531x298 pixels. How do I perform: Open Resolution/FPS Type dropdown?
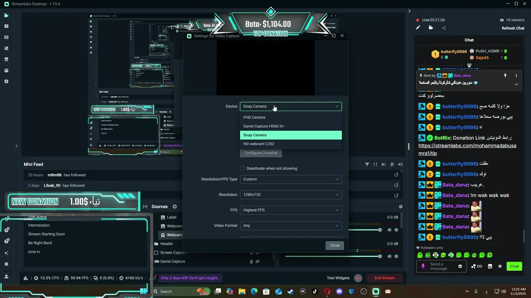(x=291, y=179)
